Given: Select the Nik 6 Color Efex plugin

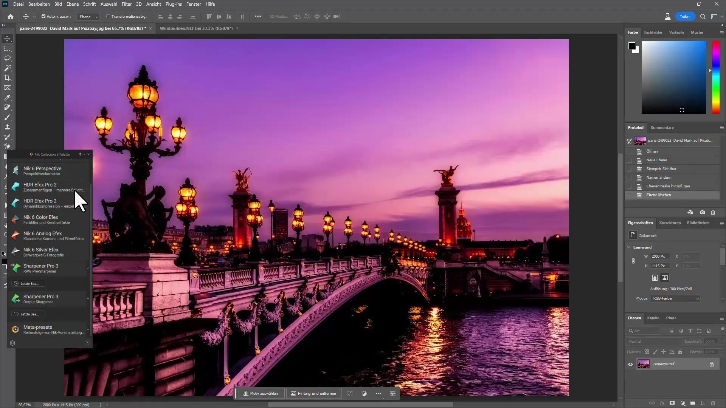Looking at the screenshot, I should [41, 219].
